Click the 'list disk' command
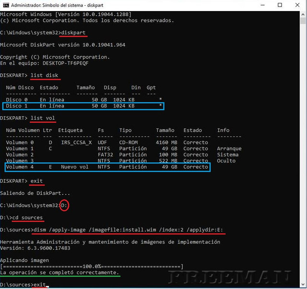 point(44,76)
